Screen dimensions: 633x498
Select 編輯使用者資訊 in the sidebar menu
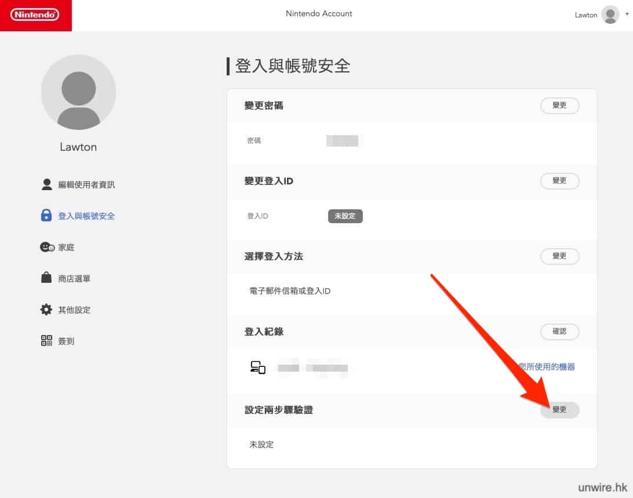pyautogui.click(x=86, y=184)
